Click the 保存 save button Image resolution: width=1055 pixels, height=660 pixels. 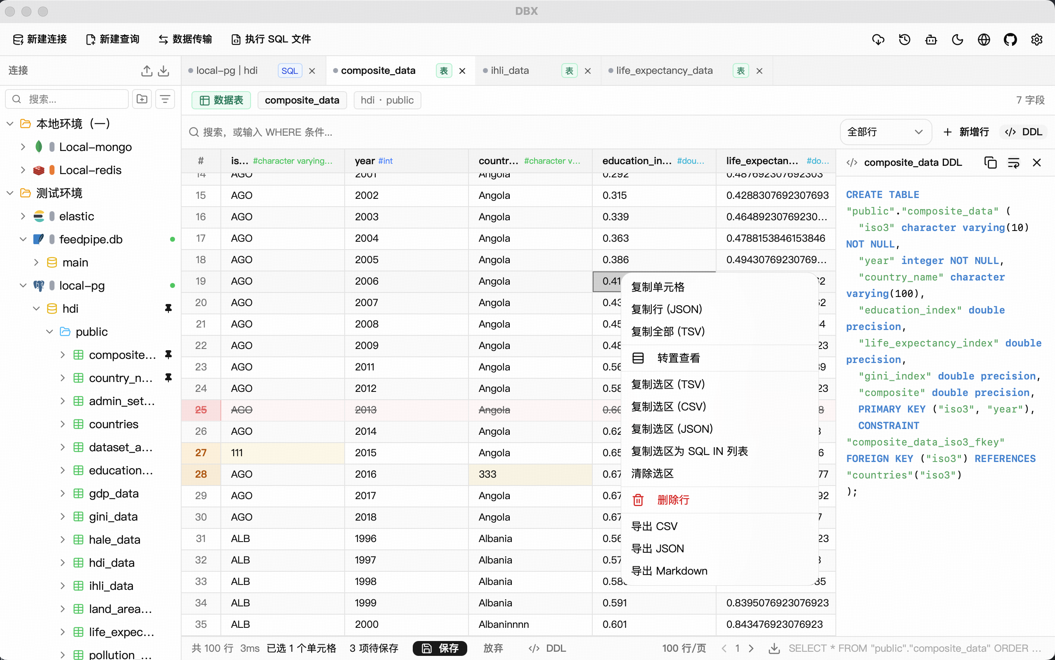pyautogui.click(x=440, y=648)
